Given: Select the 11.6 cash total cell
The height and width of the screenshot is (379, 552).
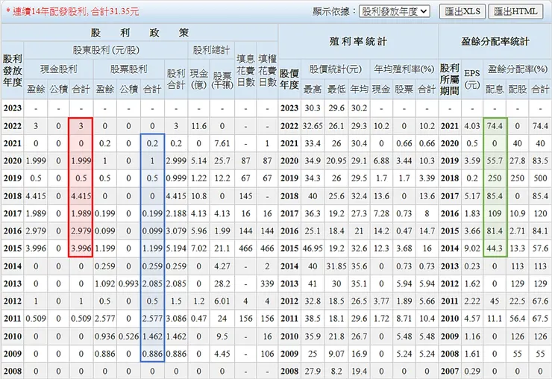Looking at the screenshot, I should point(199,126).
